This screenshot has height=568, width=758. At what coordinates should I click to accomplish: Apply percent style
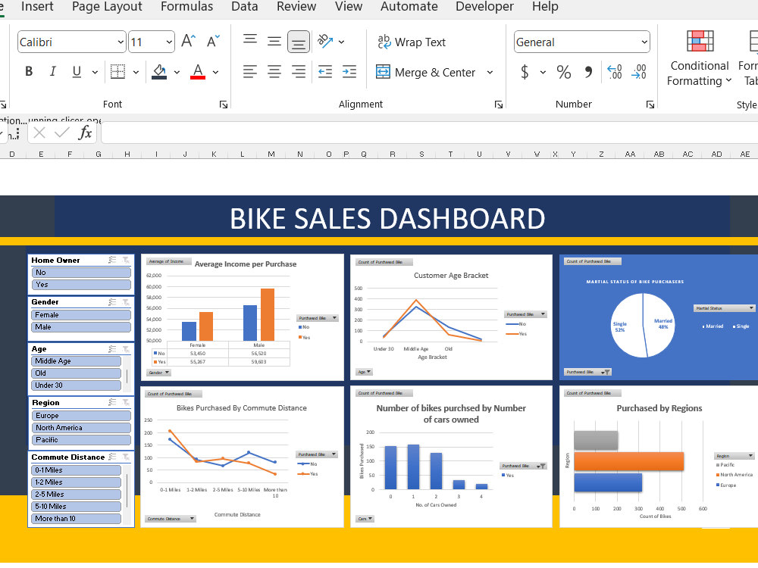coord(564,72)
